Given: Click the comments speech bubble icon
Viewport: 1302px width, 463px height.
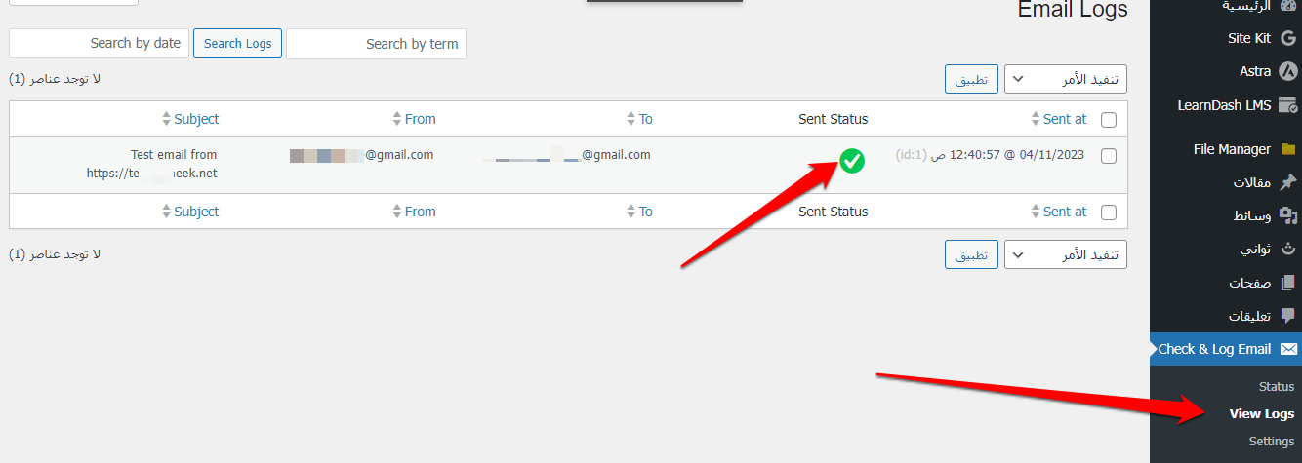Looking at the screenshot, I should pos(1288,317).
